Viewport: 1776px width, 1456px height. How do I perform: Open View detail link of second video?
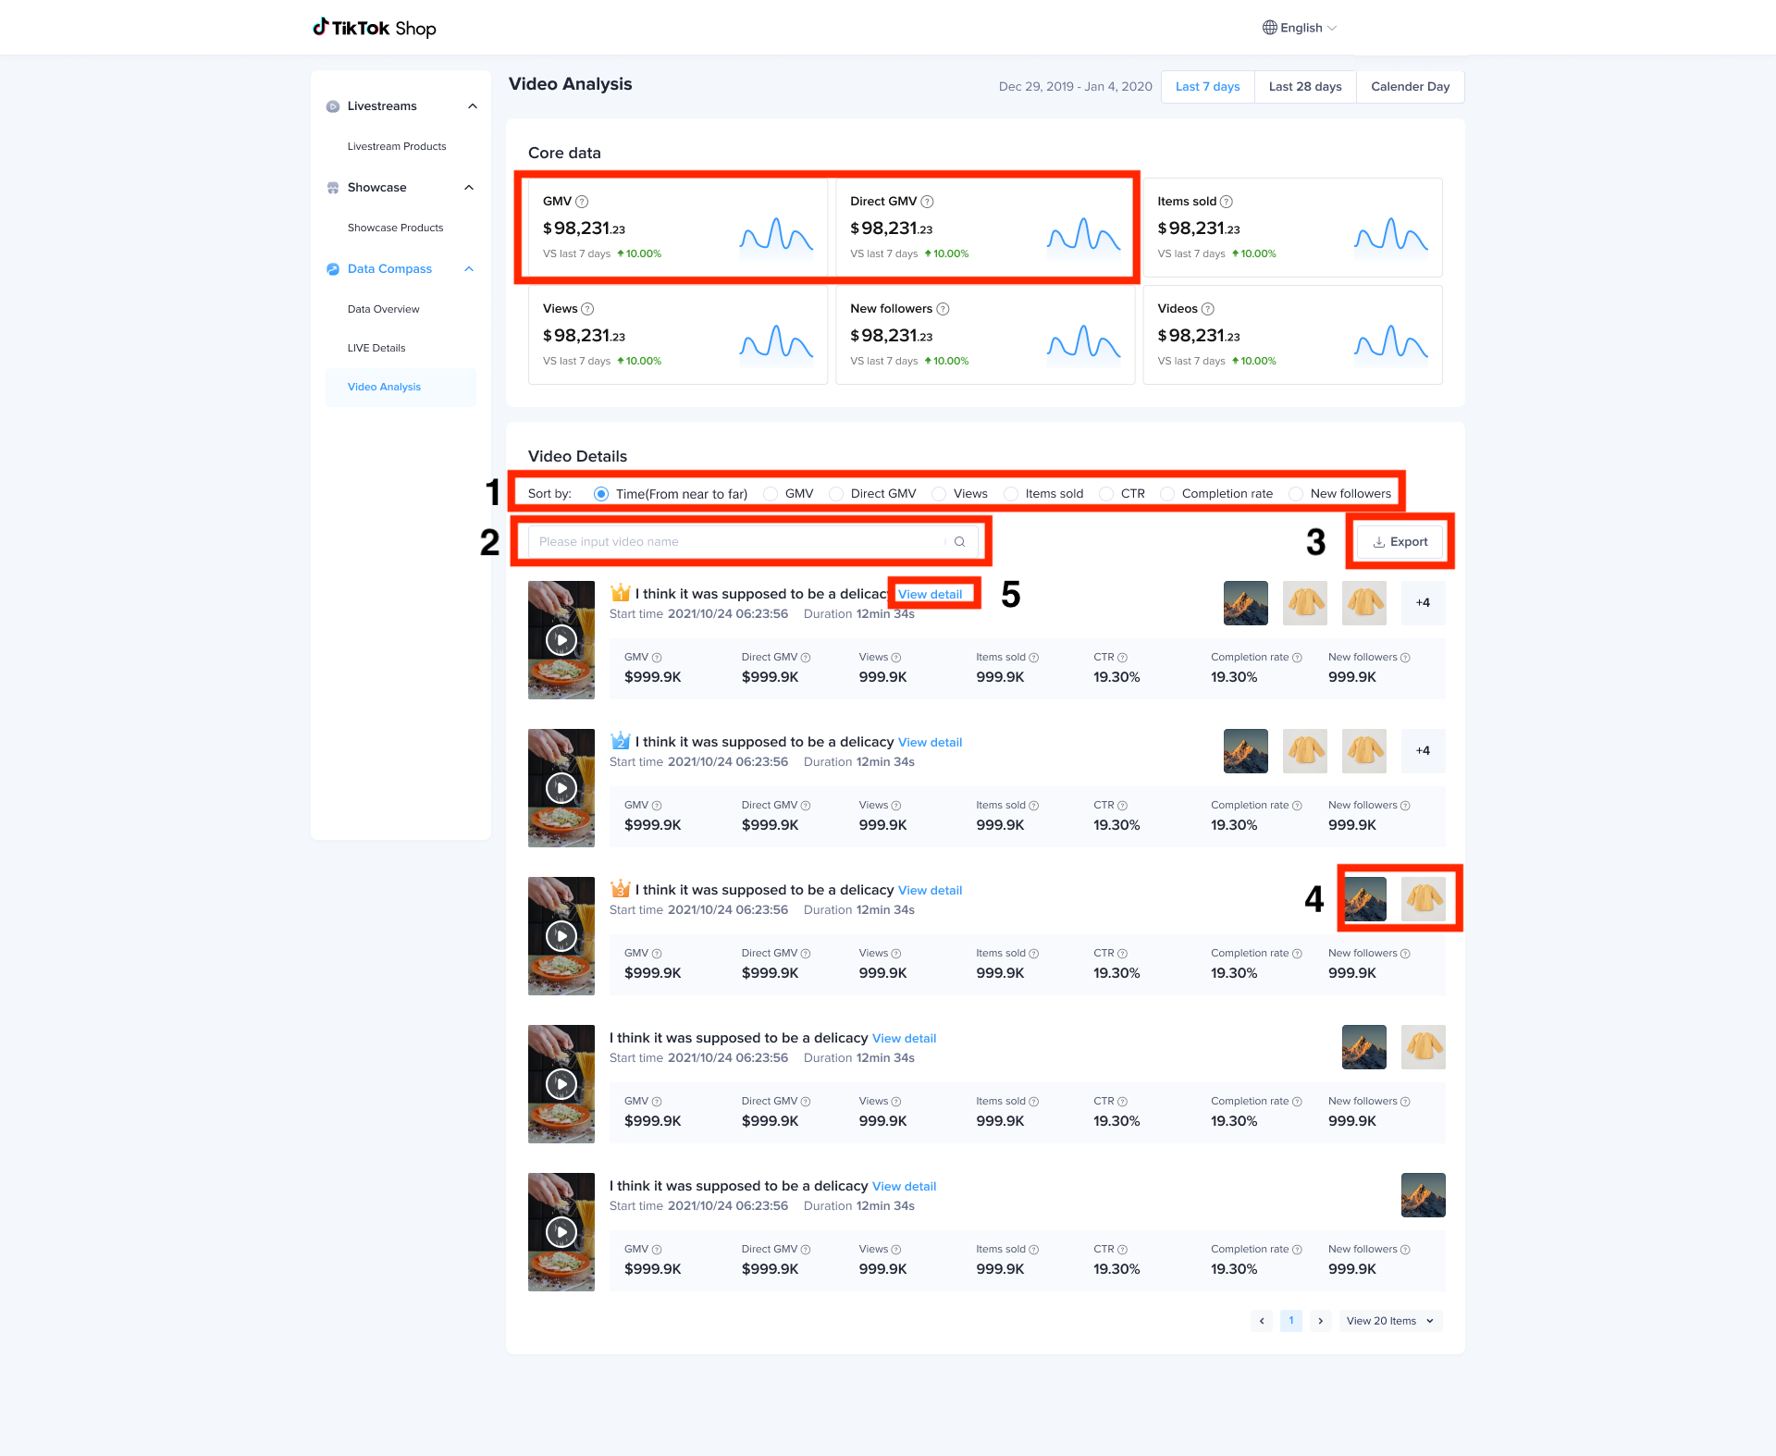coord(930,743)
